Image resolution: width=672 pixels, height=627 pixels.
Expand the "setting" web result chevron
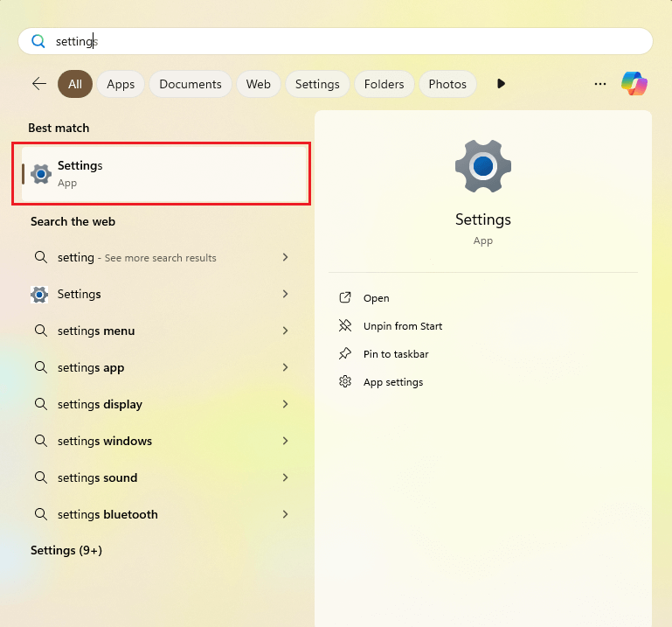[286, 257]
